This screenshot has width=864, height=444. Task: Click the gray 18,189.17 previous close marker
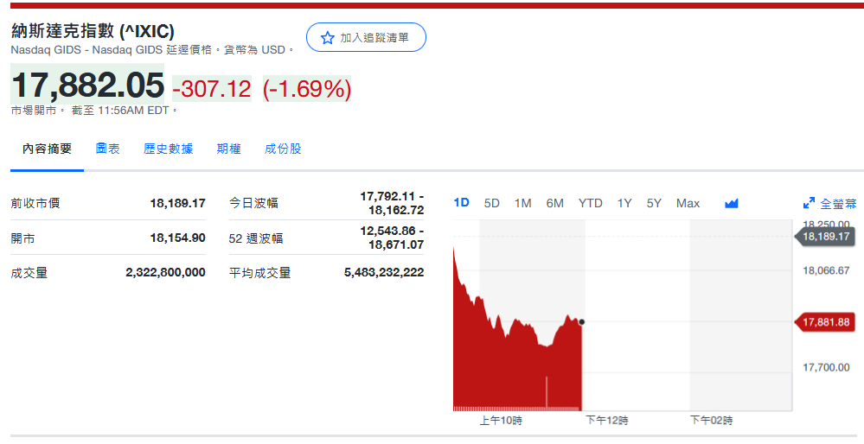827,236
